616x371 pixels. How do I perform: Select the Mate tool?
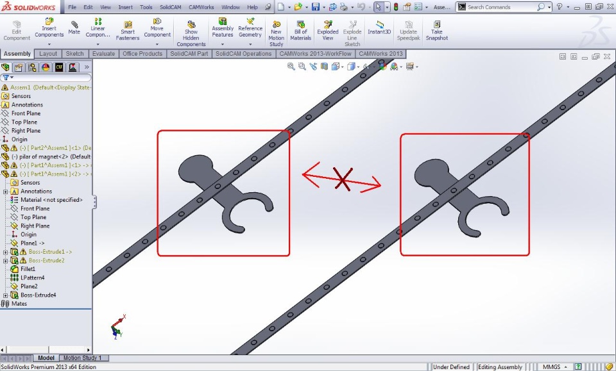pos(74,28)
